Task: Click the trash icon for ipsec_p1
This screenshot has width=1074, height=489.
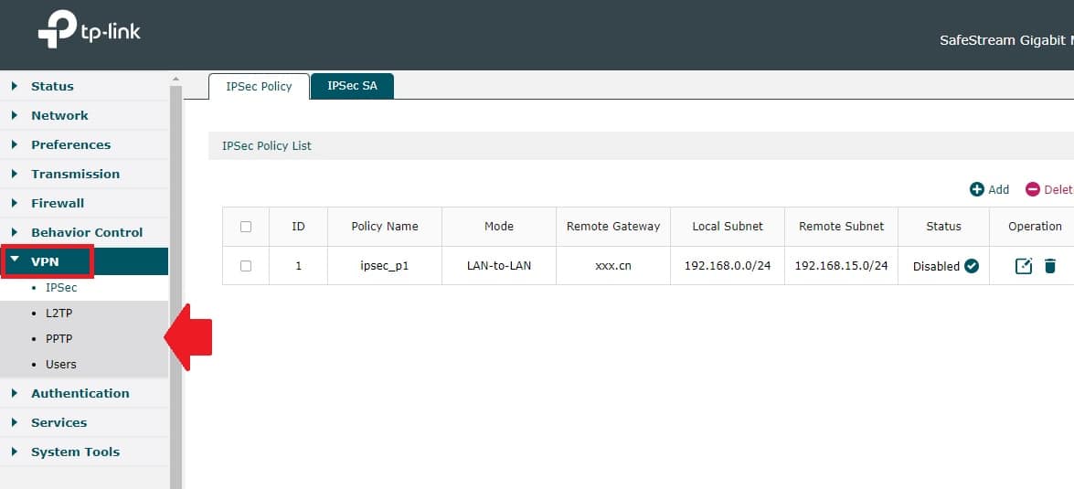Action: tap(1050, 266)
